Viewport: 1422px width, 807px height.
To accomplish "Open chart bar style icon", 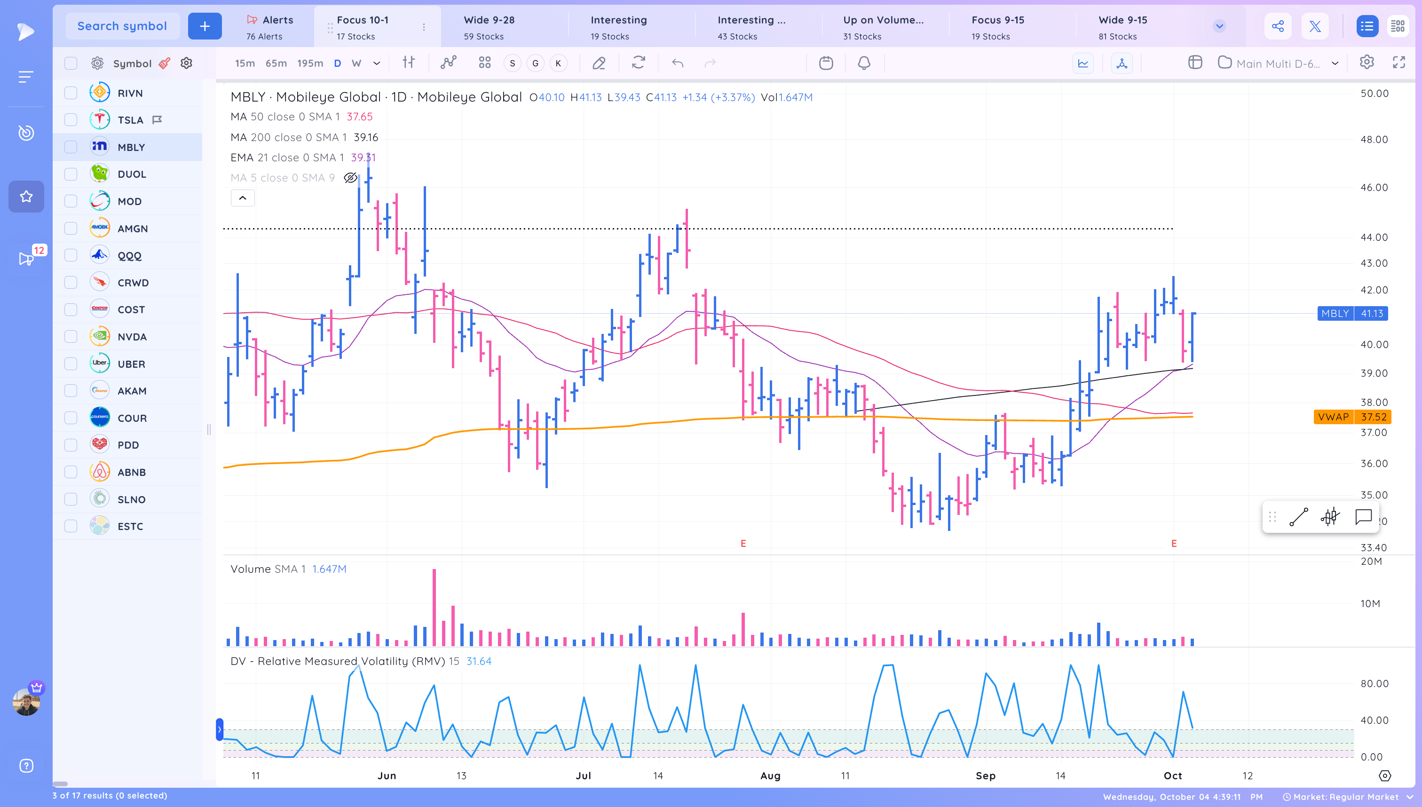I will pos(409,63).
